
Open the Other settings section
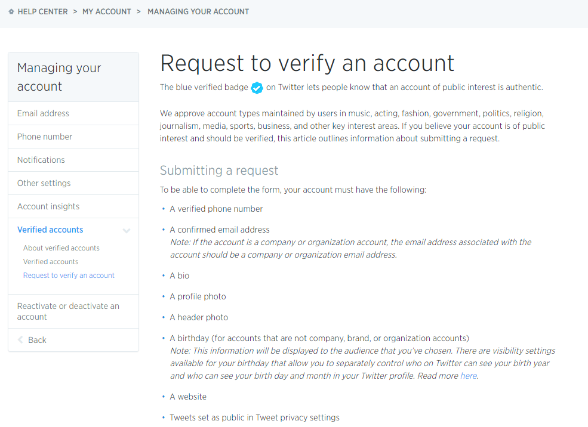click(44, 182)
